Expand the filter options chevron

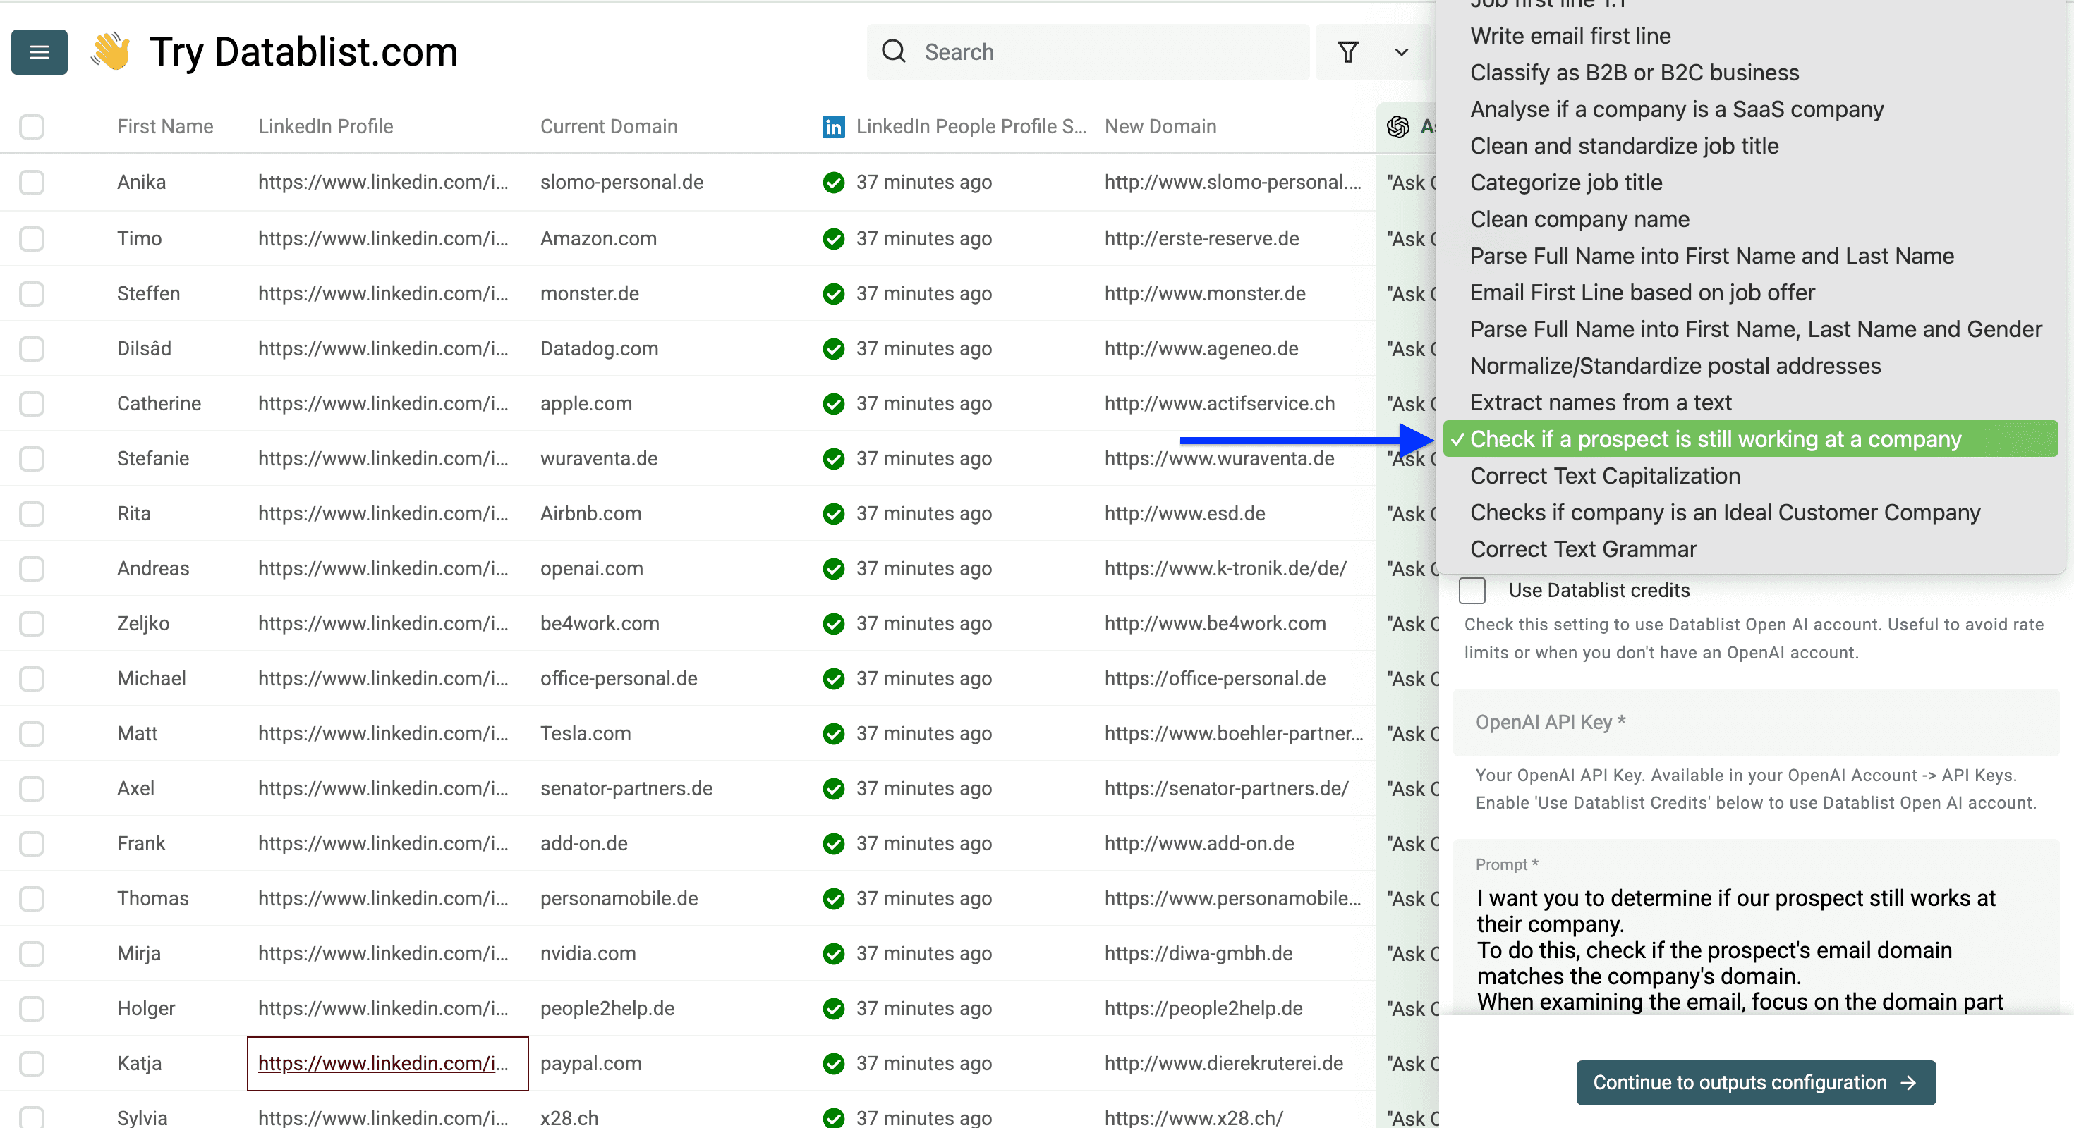point(1402,52)
